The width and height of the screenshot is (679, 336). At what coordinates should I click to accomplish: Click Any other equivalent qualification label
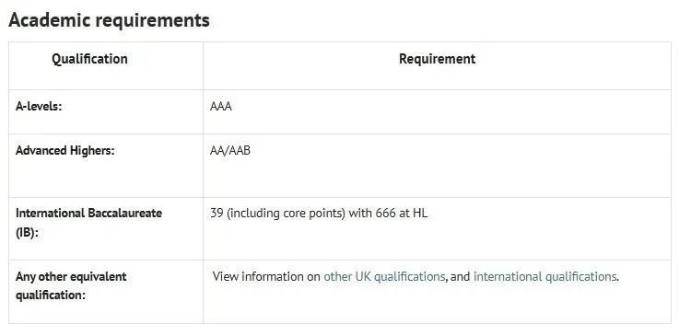71,286
